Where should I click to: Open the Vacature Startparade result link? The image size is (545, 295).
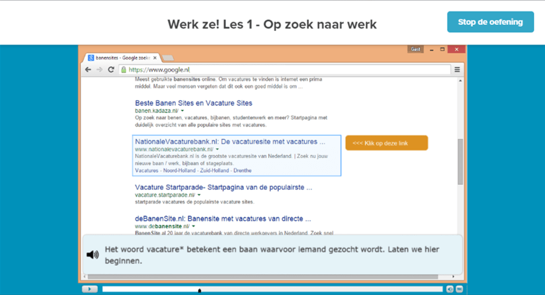[223, 187]
